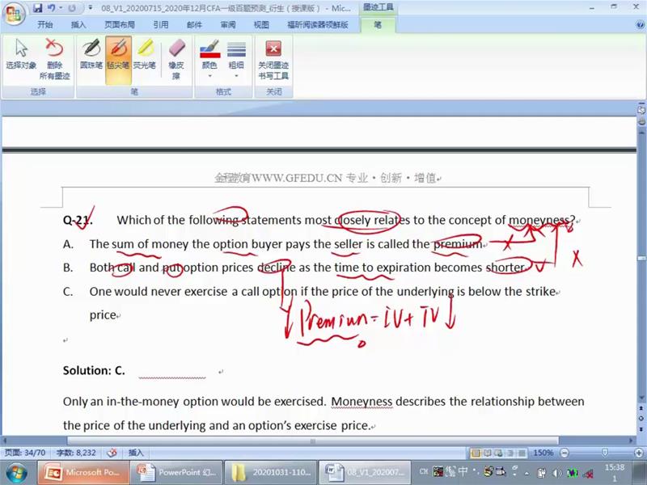Open the 福昕阅读器领鲜版 tab
Image resolution: width=647 pixels, height=485 pixels.
(318, 25)
